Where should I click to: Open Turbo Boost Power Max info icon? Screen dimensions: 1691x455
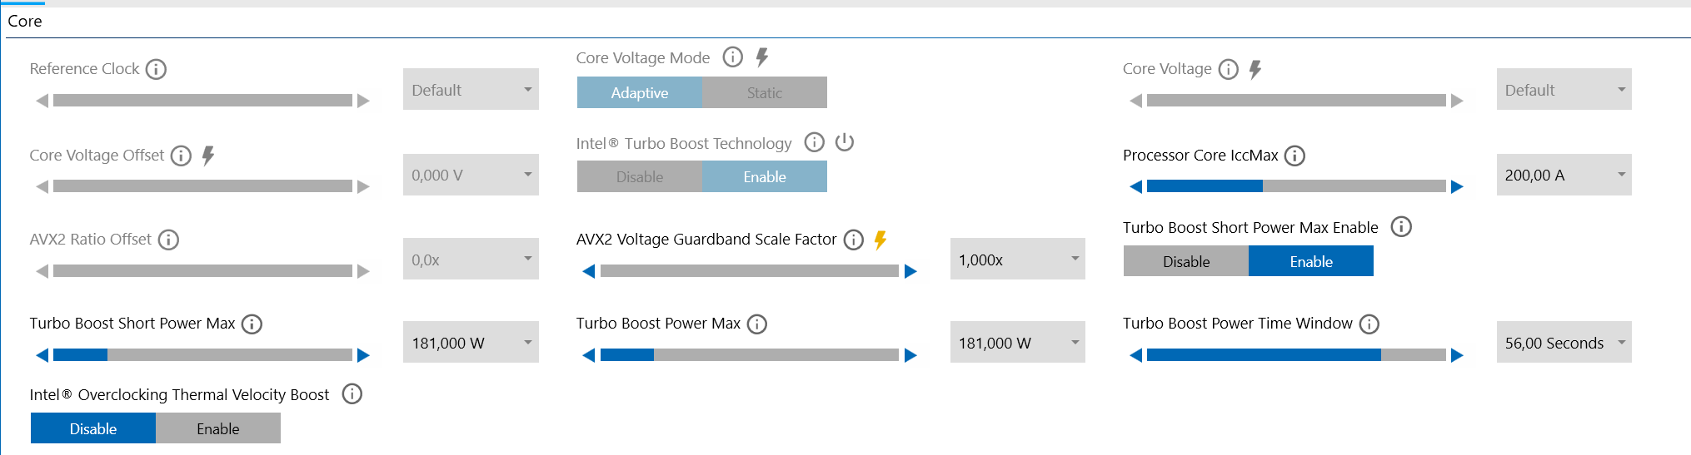tap(757, 324)
